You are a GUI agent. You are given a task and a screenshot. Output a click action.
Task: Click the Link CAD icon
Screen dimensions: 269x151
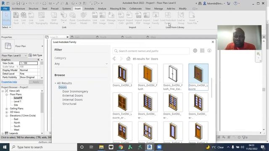click(31, 18)
